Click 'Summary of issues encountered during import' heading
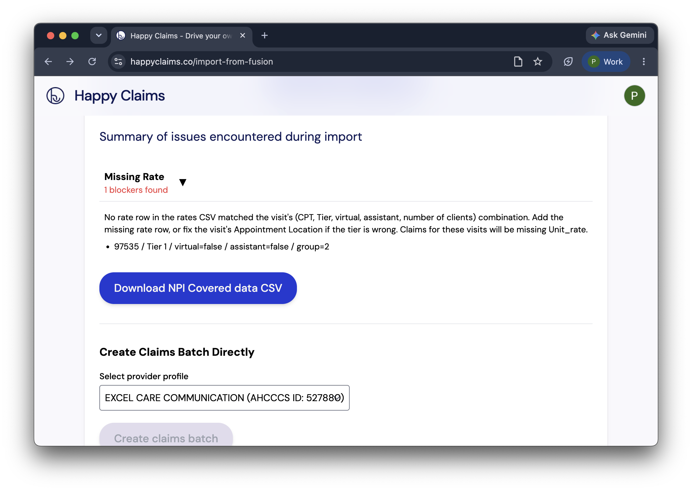692x491 pixels. [x=231, y=137]
